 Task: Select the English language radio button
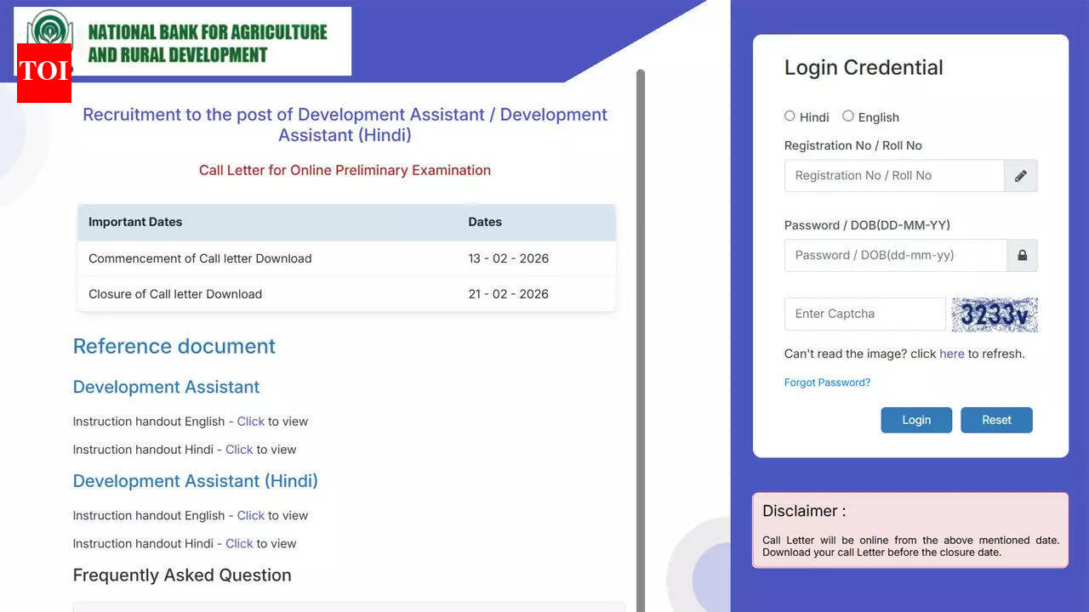point(848,116)
